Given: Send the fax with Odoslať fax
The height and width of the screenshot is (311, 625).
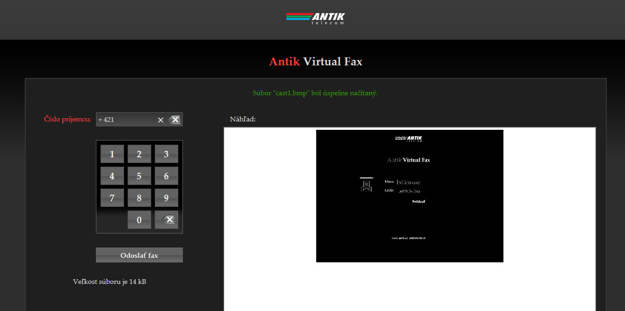Looking at the screenshot, I should 139,255.
